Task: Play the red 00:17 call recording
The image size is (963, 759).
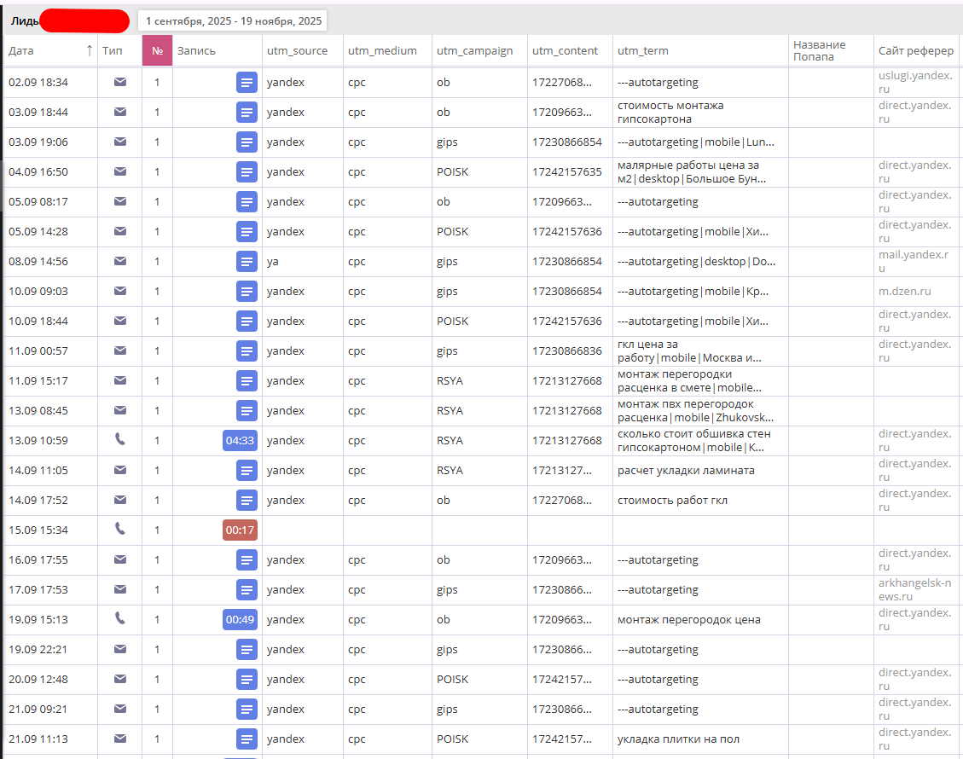Action: click(x=240, y=530)
